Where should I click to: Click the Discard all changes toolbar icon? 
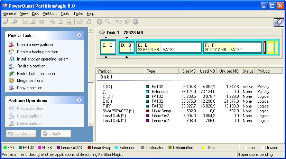coord(127,22)
